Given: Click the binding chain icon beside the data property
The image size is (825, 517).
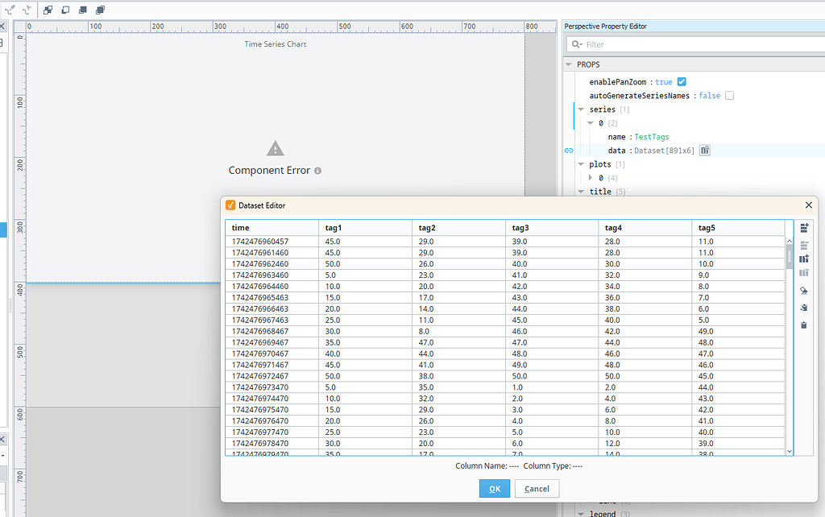Looking at the screenshot, I should click(x=569, y=150).
